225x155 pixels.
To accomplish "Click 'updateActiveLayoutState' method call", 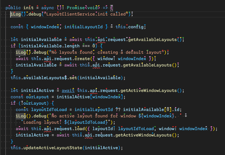I will pyautogui.click(x=52, y=148).
